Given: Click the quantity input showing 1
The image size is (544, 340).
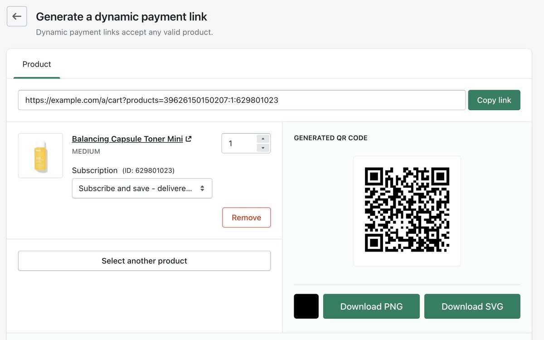Looking at the screenshot, I should (238, 143).
